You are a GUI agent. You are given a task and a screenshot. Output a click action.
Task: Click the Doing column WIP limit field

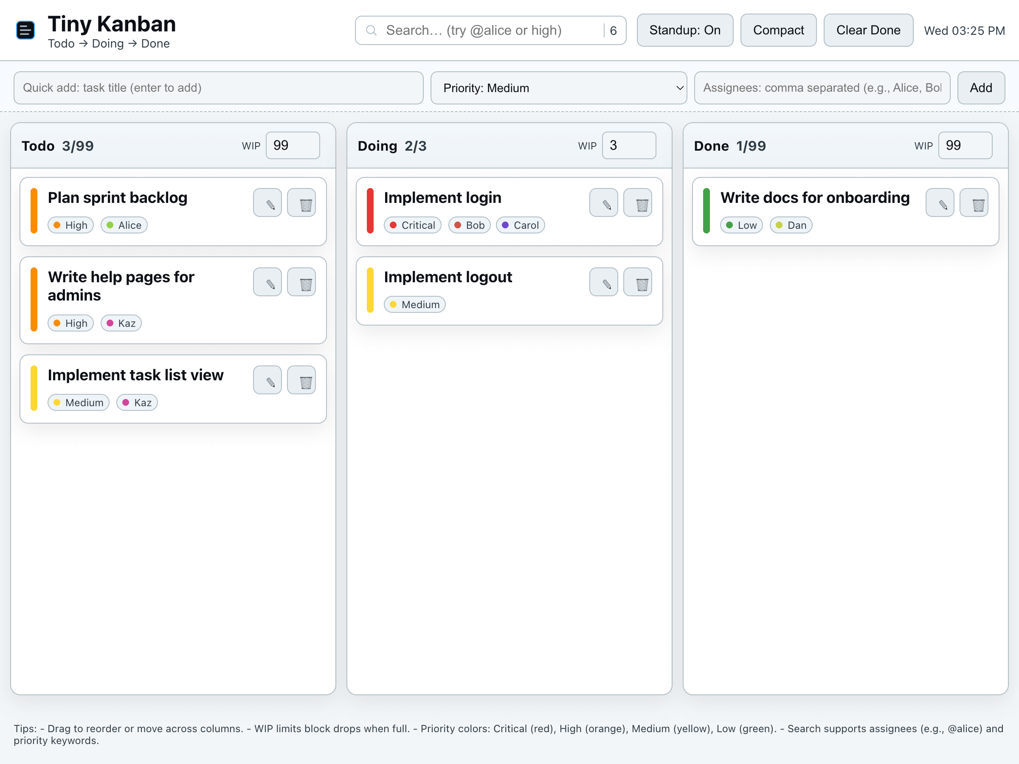[628, 146]
